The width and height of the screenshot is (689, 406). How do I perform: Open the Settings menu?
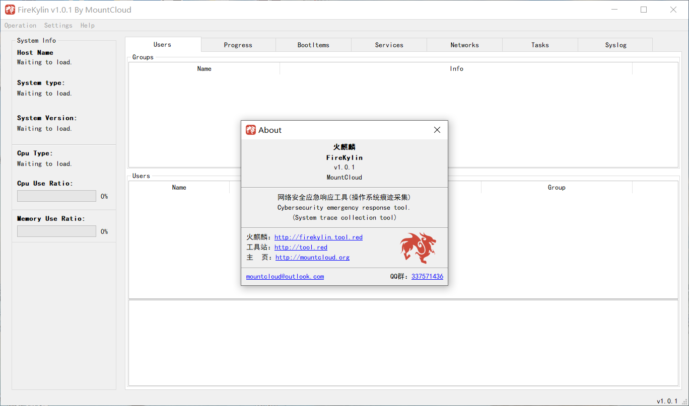pyautogui.click(x=58, y=25)
